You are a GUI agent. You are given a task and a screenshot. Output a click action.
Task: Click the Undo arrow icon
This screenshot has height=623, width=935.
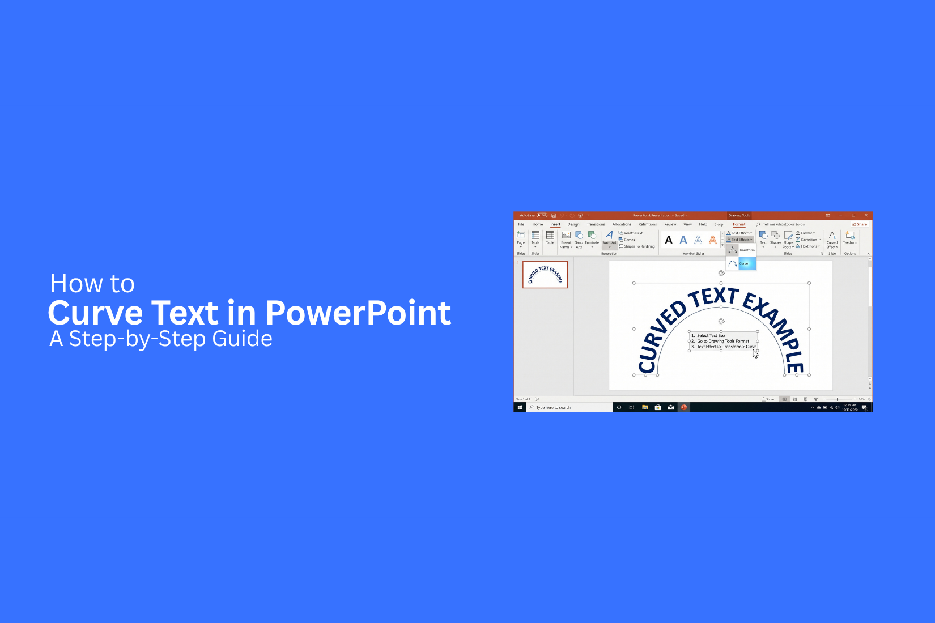(x=563, y=215)
